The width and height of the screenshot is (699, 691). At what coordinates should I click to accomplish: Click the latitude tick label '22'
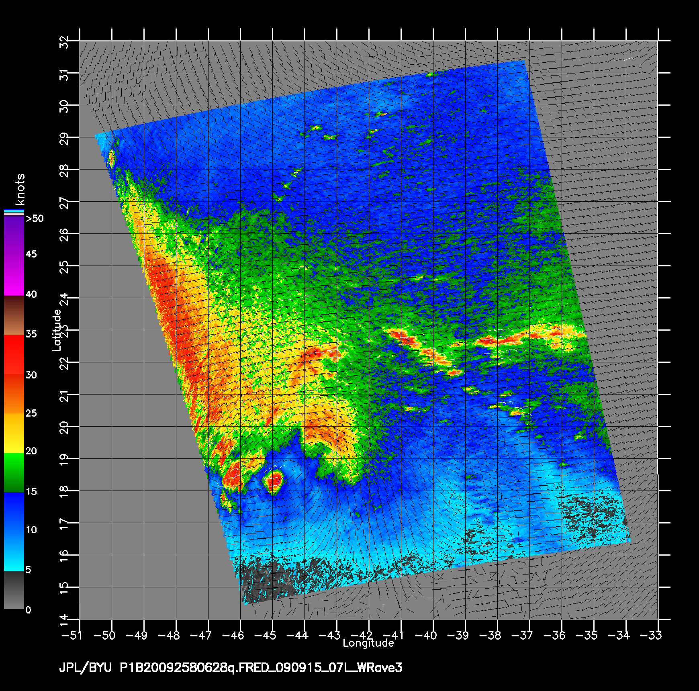[x=64, y=364]
